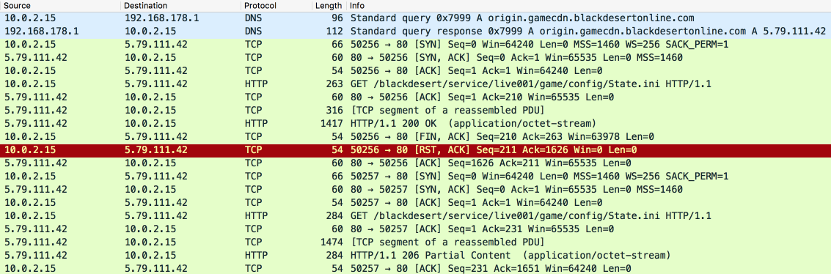
Task: Select the '80 → 50256 [SYN, ACK]' packet info
Action: (x=516, y=58)
